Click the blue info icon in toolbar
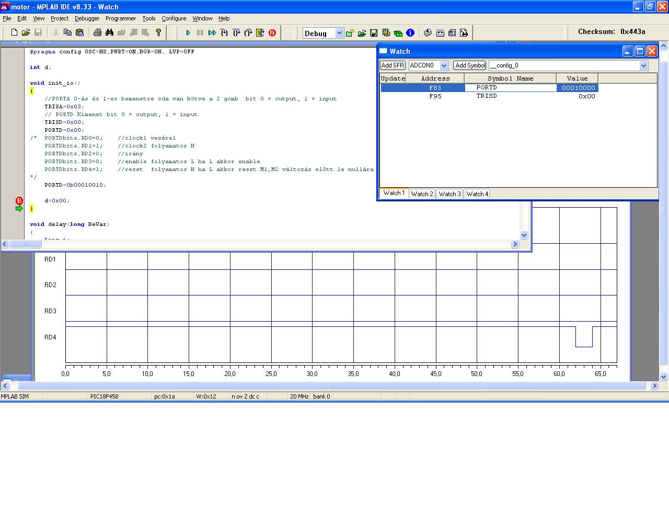 [x=410, y=32]
